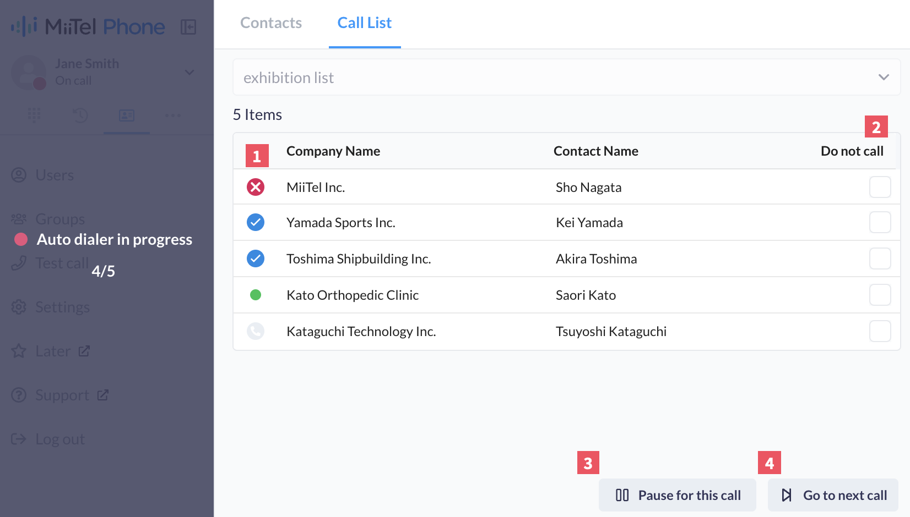Open the Users menu item
Screen dimensions: 910x517
[55, 175]
